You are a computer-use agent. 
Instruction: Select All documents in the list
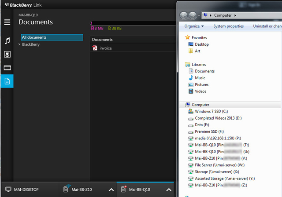tap(52, 37)
